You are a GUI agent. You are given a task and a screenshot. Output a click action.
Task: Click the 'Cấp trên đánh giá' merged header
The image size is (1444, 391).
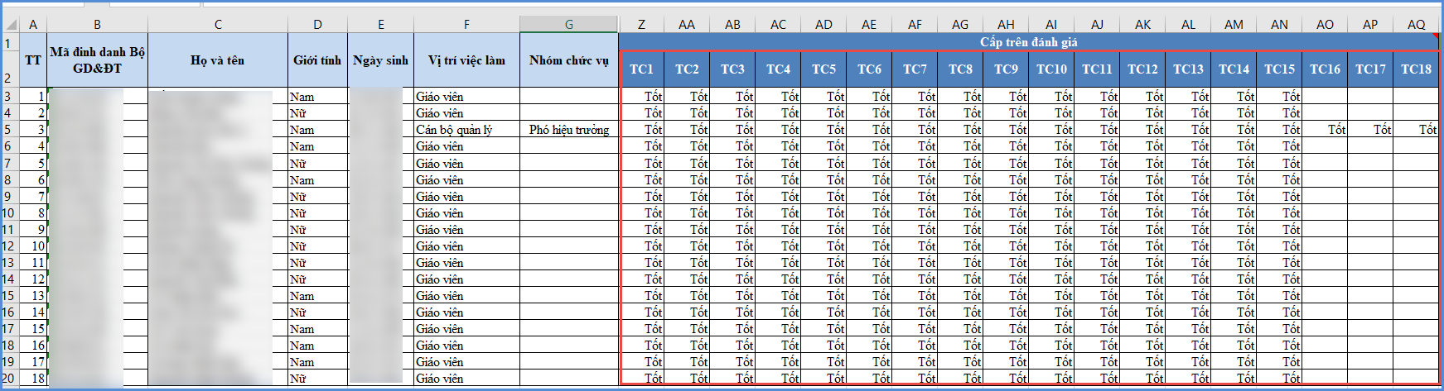[1029, 41]
